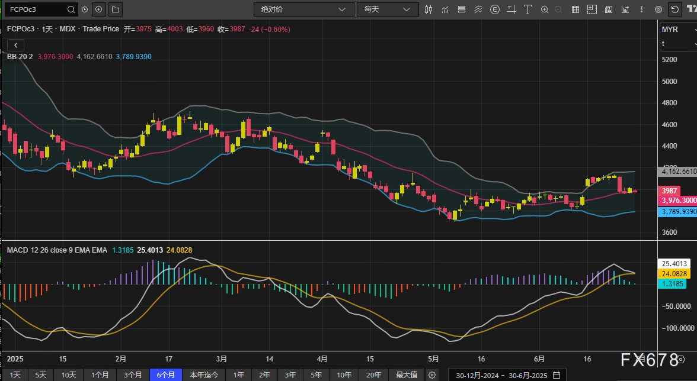This screenshot has height=381, width=697.
Task: Select the 1年 time range tab
Action: (x=239, y=374)
